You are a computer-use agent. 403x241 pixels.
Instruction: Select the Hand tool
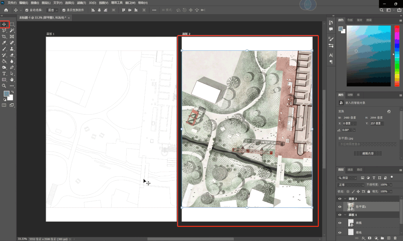[12, 80]
